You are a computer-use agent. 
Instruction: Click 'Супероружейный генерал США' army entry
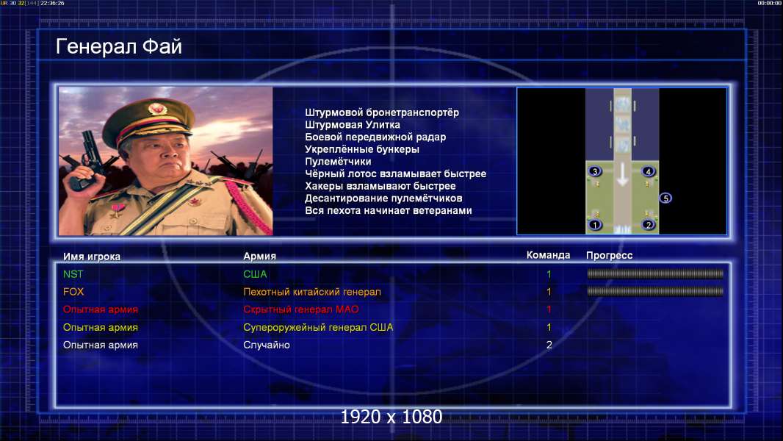click(318, 327)
